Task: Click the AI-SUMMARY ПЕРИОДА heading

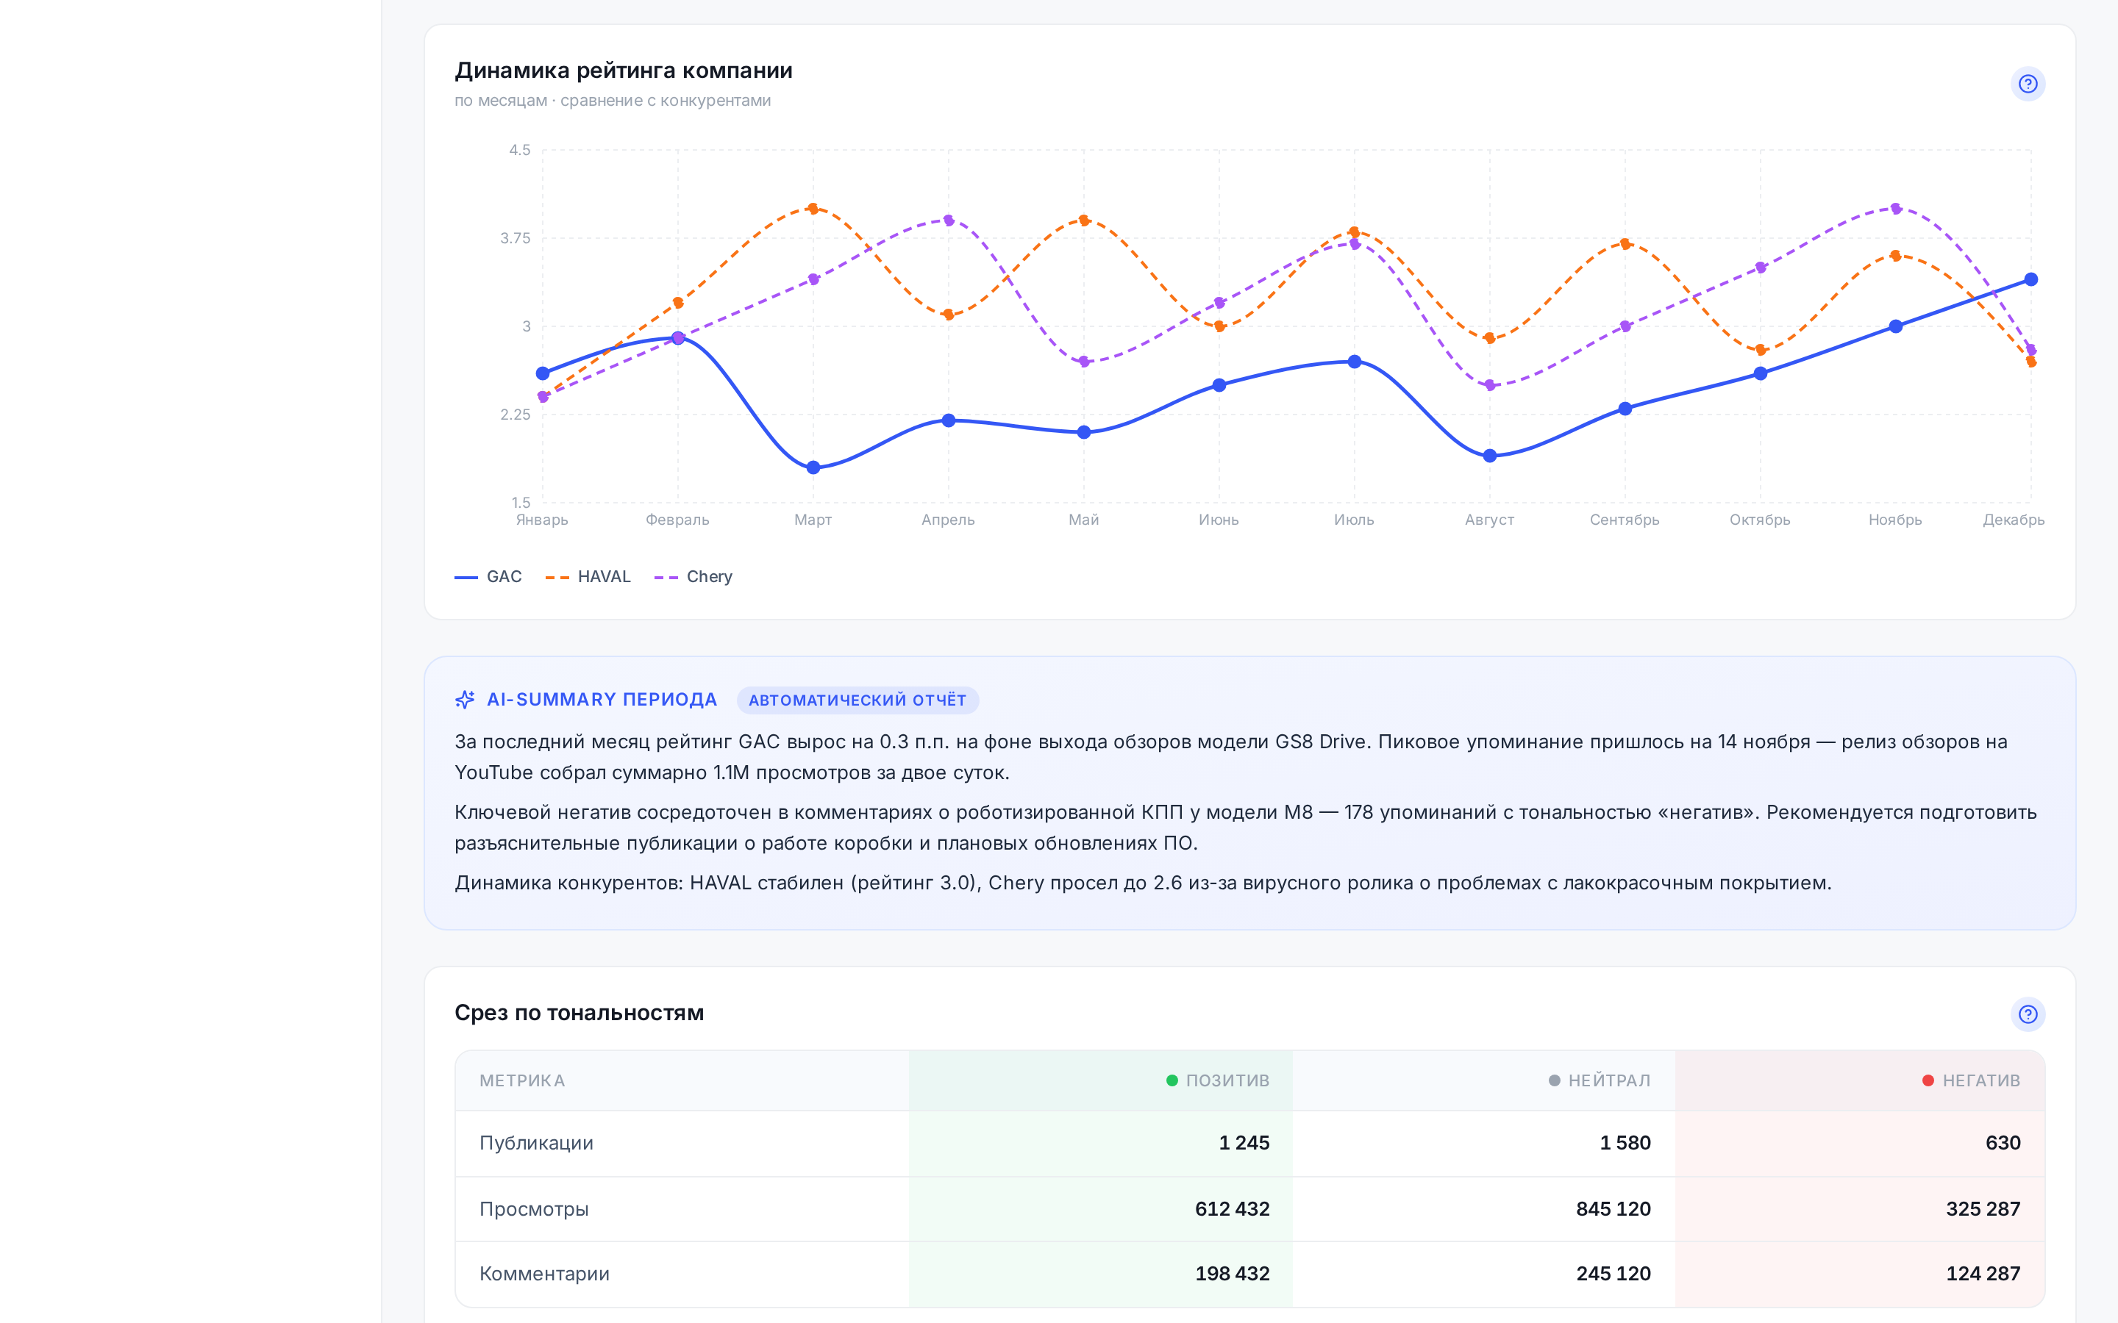Action: [602, 700]
